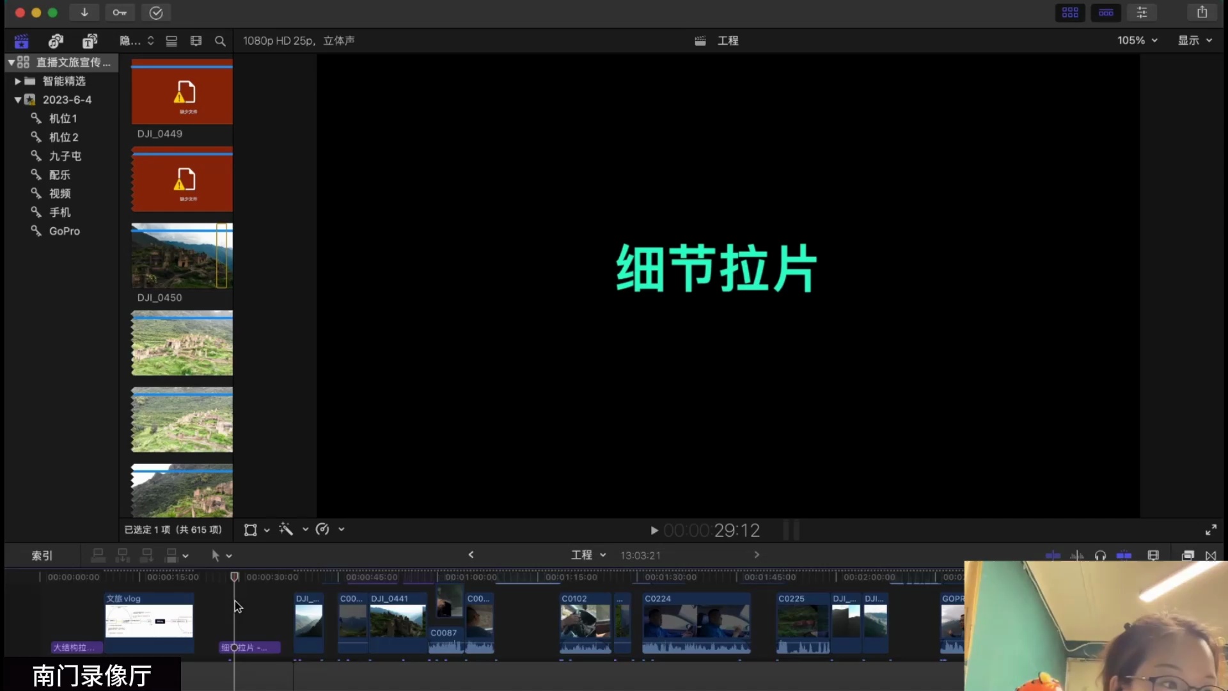Viewport: 1228px width, 691px height.
Task: Toggle the Browser panel visibility
Action: [x=1070, y=12]
